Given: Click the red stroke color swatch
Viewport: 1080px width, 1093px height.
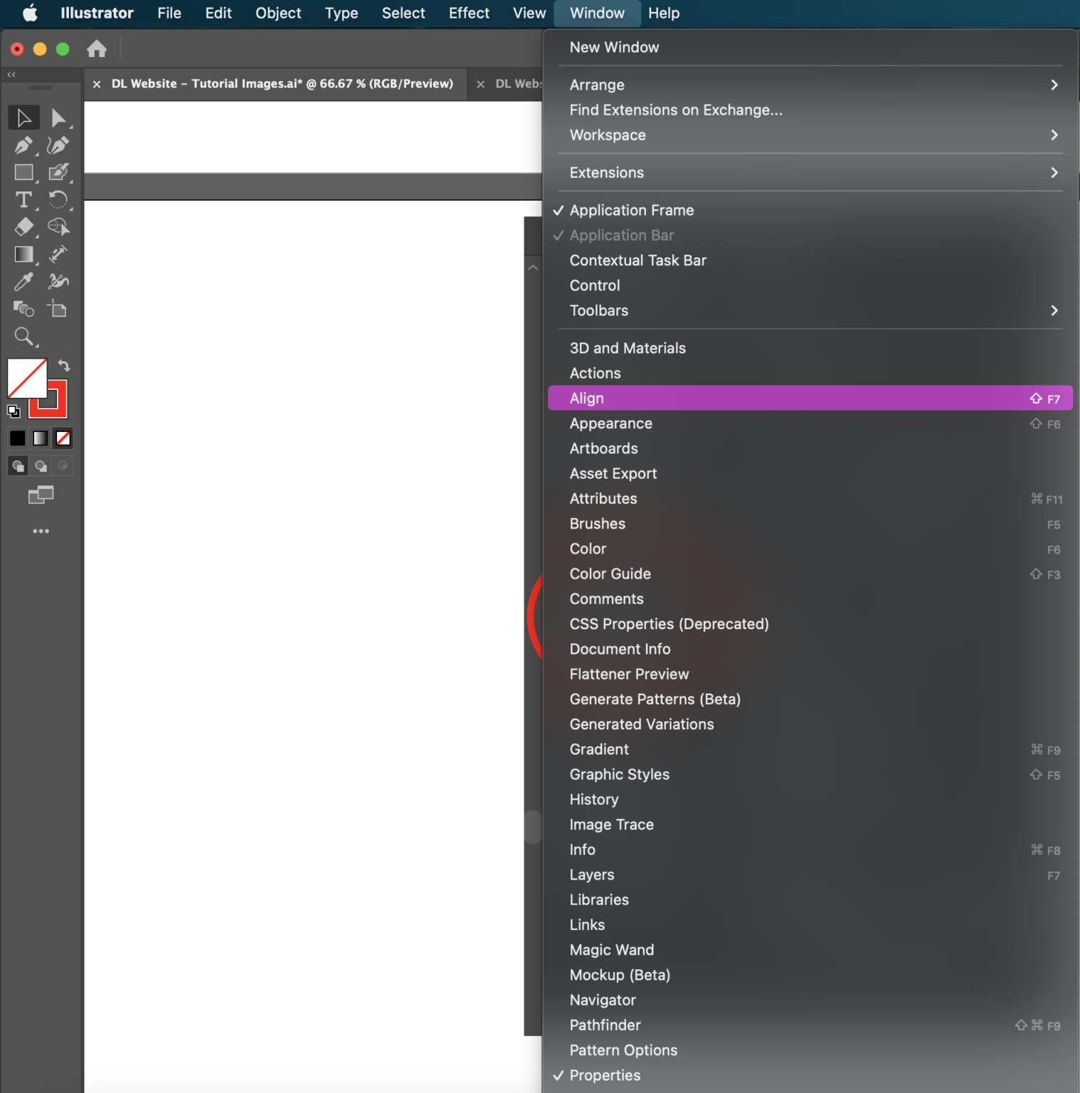Looking at the screenshot, I should [48, 398].
